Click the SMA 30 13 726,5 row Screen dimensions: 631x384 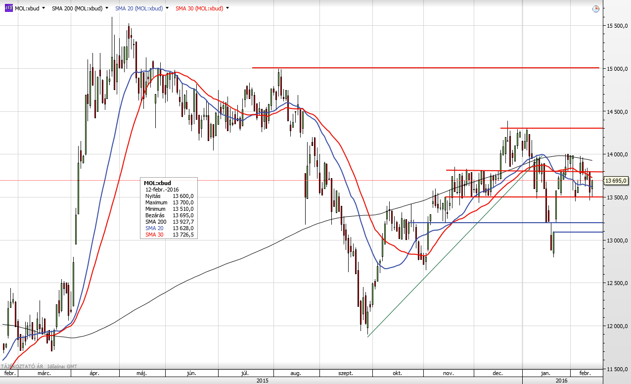point(169,234)
